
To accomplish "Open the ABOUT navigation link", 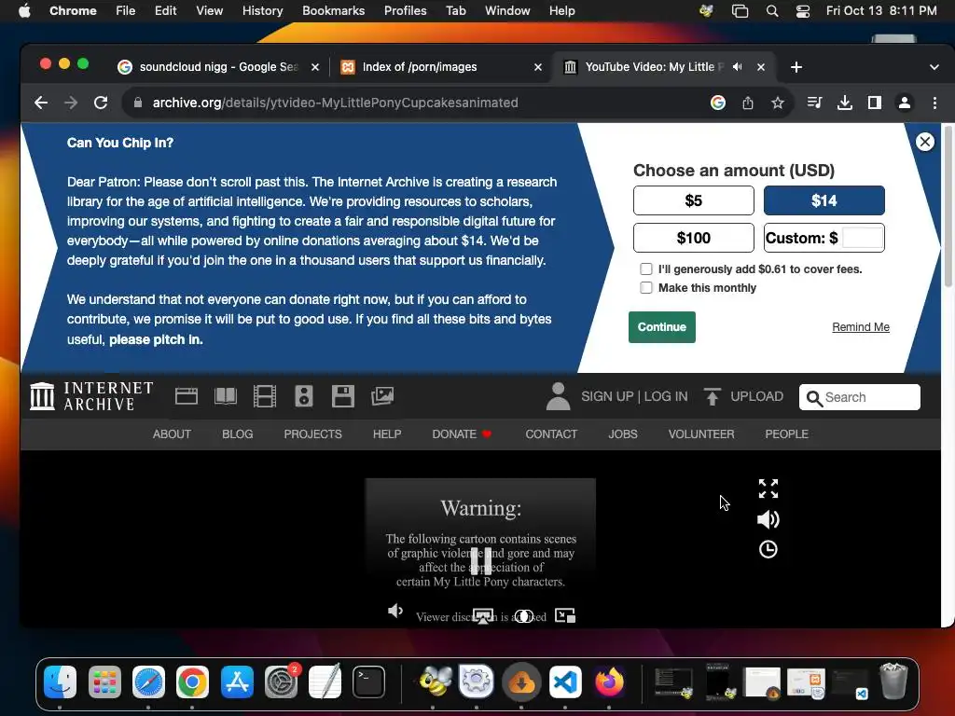I will click(172, 434).
